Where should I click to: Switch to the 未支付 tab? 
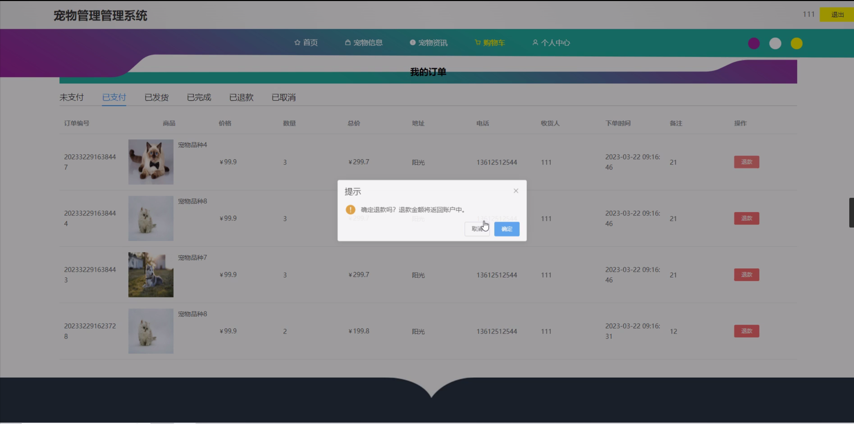tap(72, 98)
